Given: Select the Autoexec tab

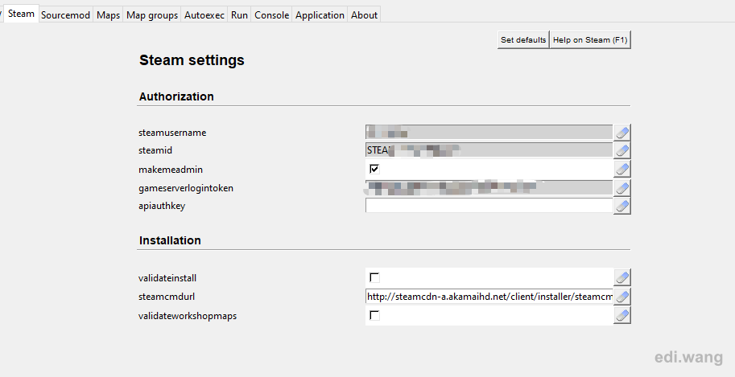Looking at the screenshot, I should pyautogui.click(x=204, y=15).
